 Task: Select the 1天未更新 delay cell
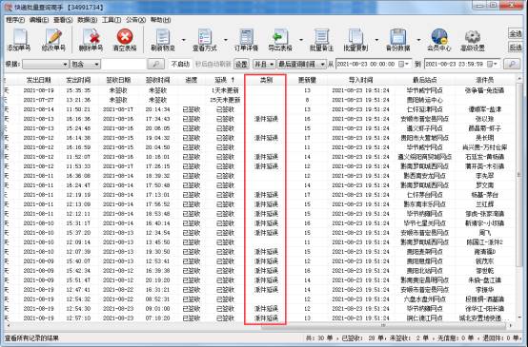tap(225, 90)
